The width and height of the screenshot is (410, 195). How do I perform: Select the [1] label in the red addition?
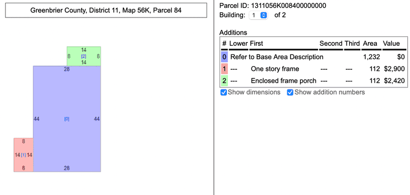23,155
